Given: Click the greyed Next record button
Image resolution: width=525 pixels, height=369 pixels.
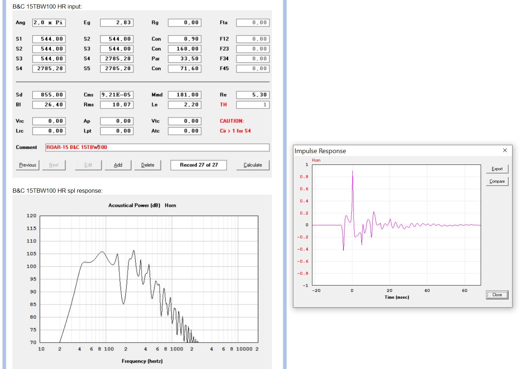Looking at the screenshot, I should pos(54,165).
